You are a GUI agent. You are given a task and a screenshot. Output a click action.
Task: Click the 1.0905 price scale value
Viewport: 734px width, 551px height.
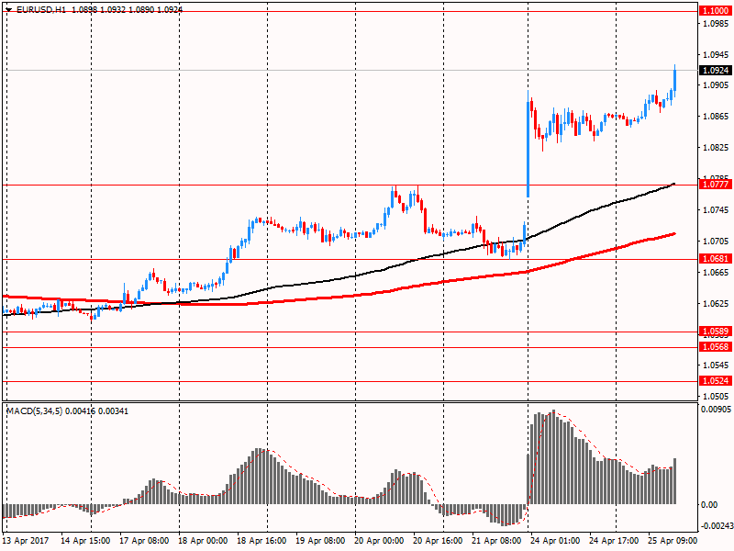pos(716,84)
